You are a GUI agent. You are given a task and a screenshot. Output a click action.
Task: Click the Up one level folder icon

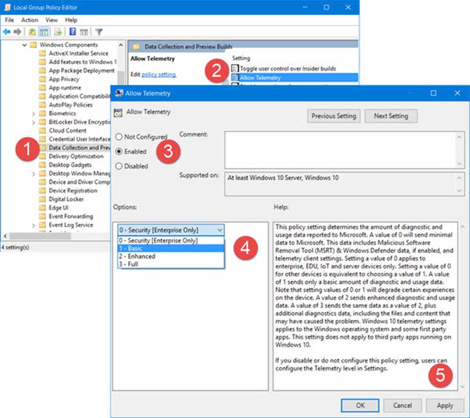click(32, 32)
